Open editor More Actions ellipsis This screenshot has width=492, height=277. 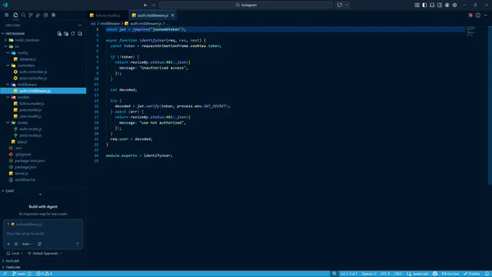485,15
